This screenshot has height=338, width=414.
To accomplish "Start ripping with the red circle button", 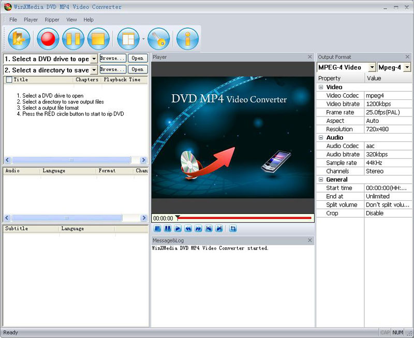I will click(x=48, y=39).
